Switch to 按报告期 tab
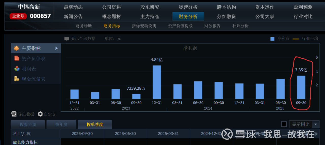This screenshot has height=145, width=325. coord(28,124)
